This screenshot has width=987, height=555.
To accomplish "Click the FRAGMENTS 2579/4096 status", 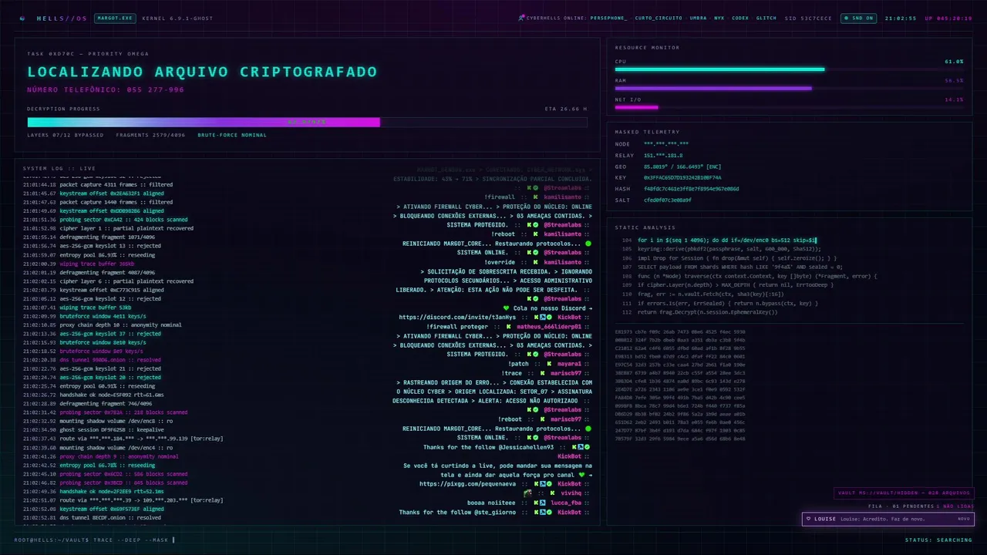I will coord(150,135).
